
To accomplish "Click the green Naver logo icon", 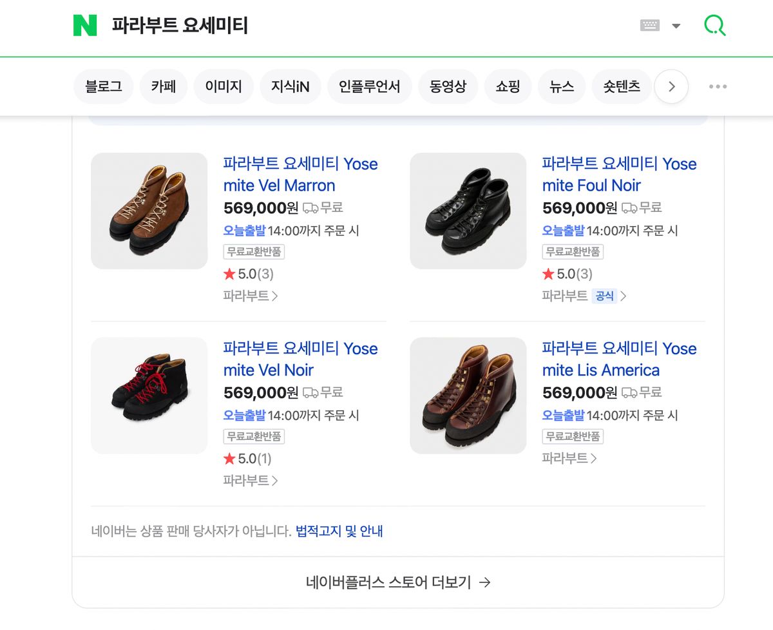I will click(x=85, y=26).
